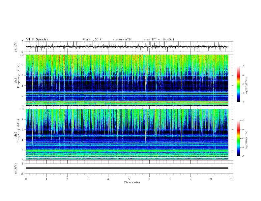Click the ch.1 spectrogram plot
This screenshot has height=201, width=261.
(127, 80)
